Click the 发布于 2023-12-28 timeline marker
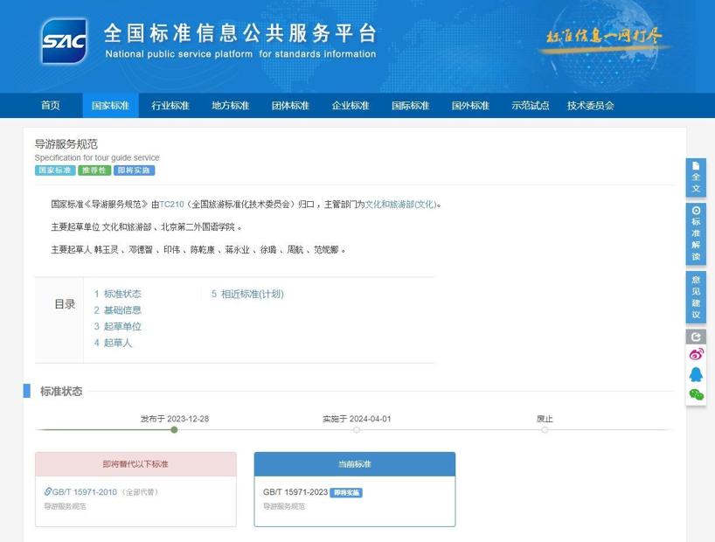715x542 pixels. click(x=175, y=429)
